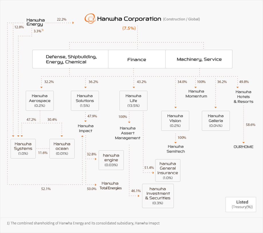Select the Hanwha Galleria box
Viewport: 263px width, 233px height.
point(216,121)
